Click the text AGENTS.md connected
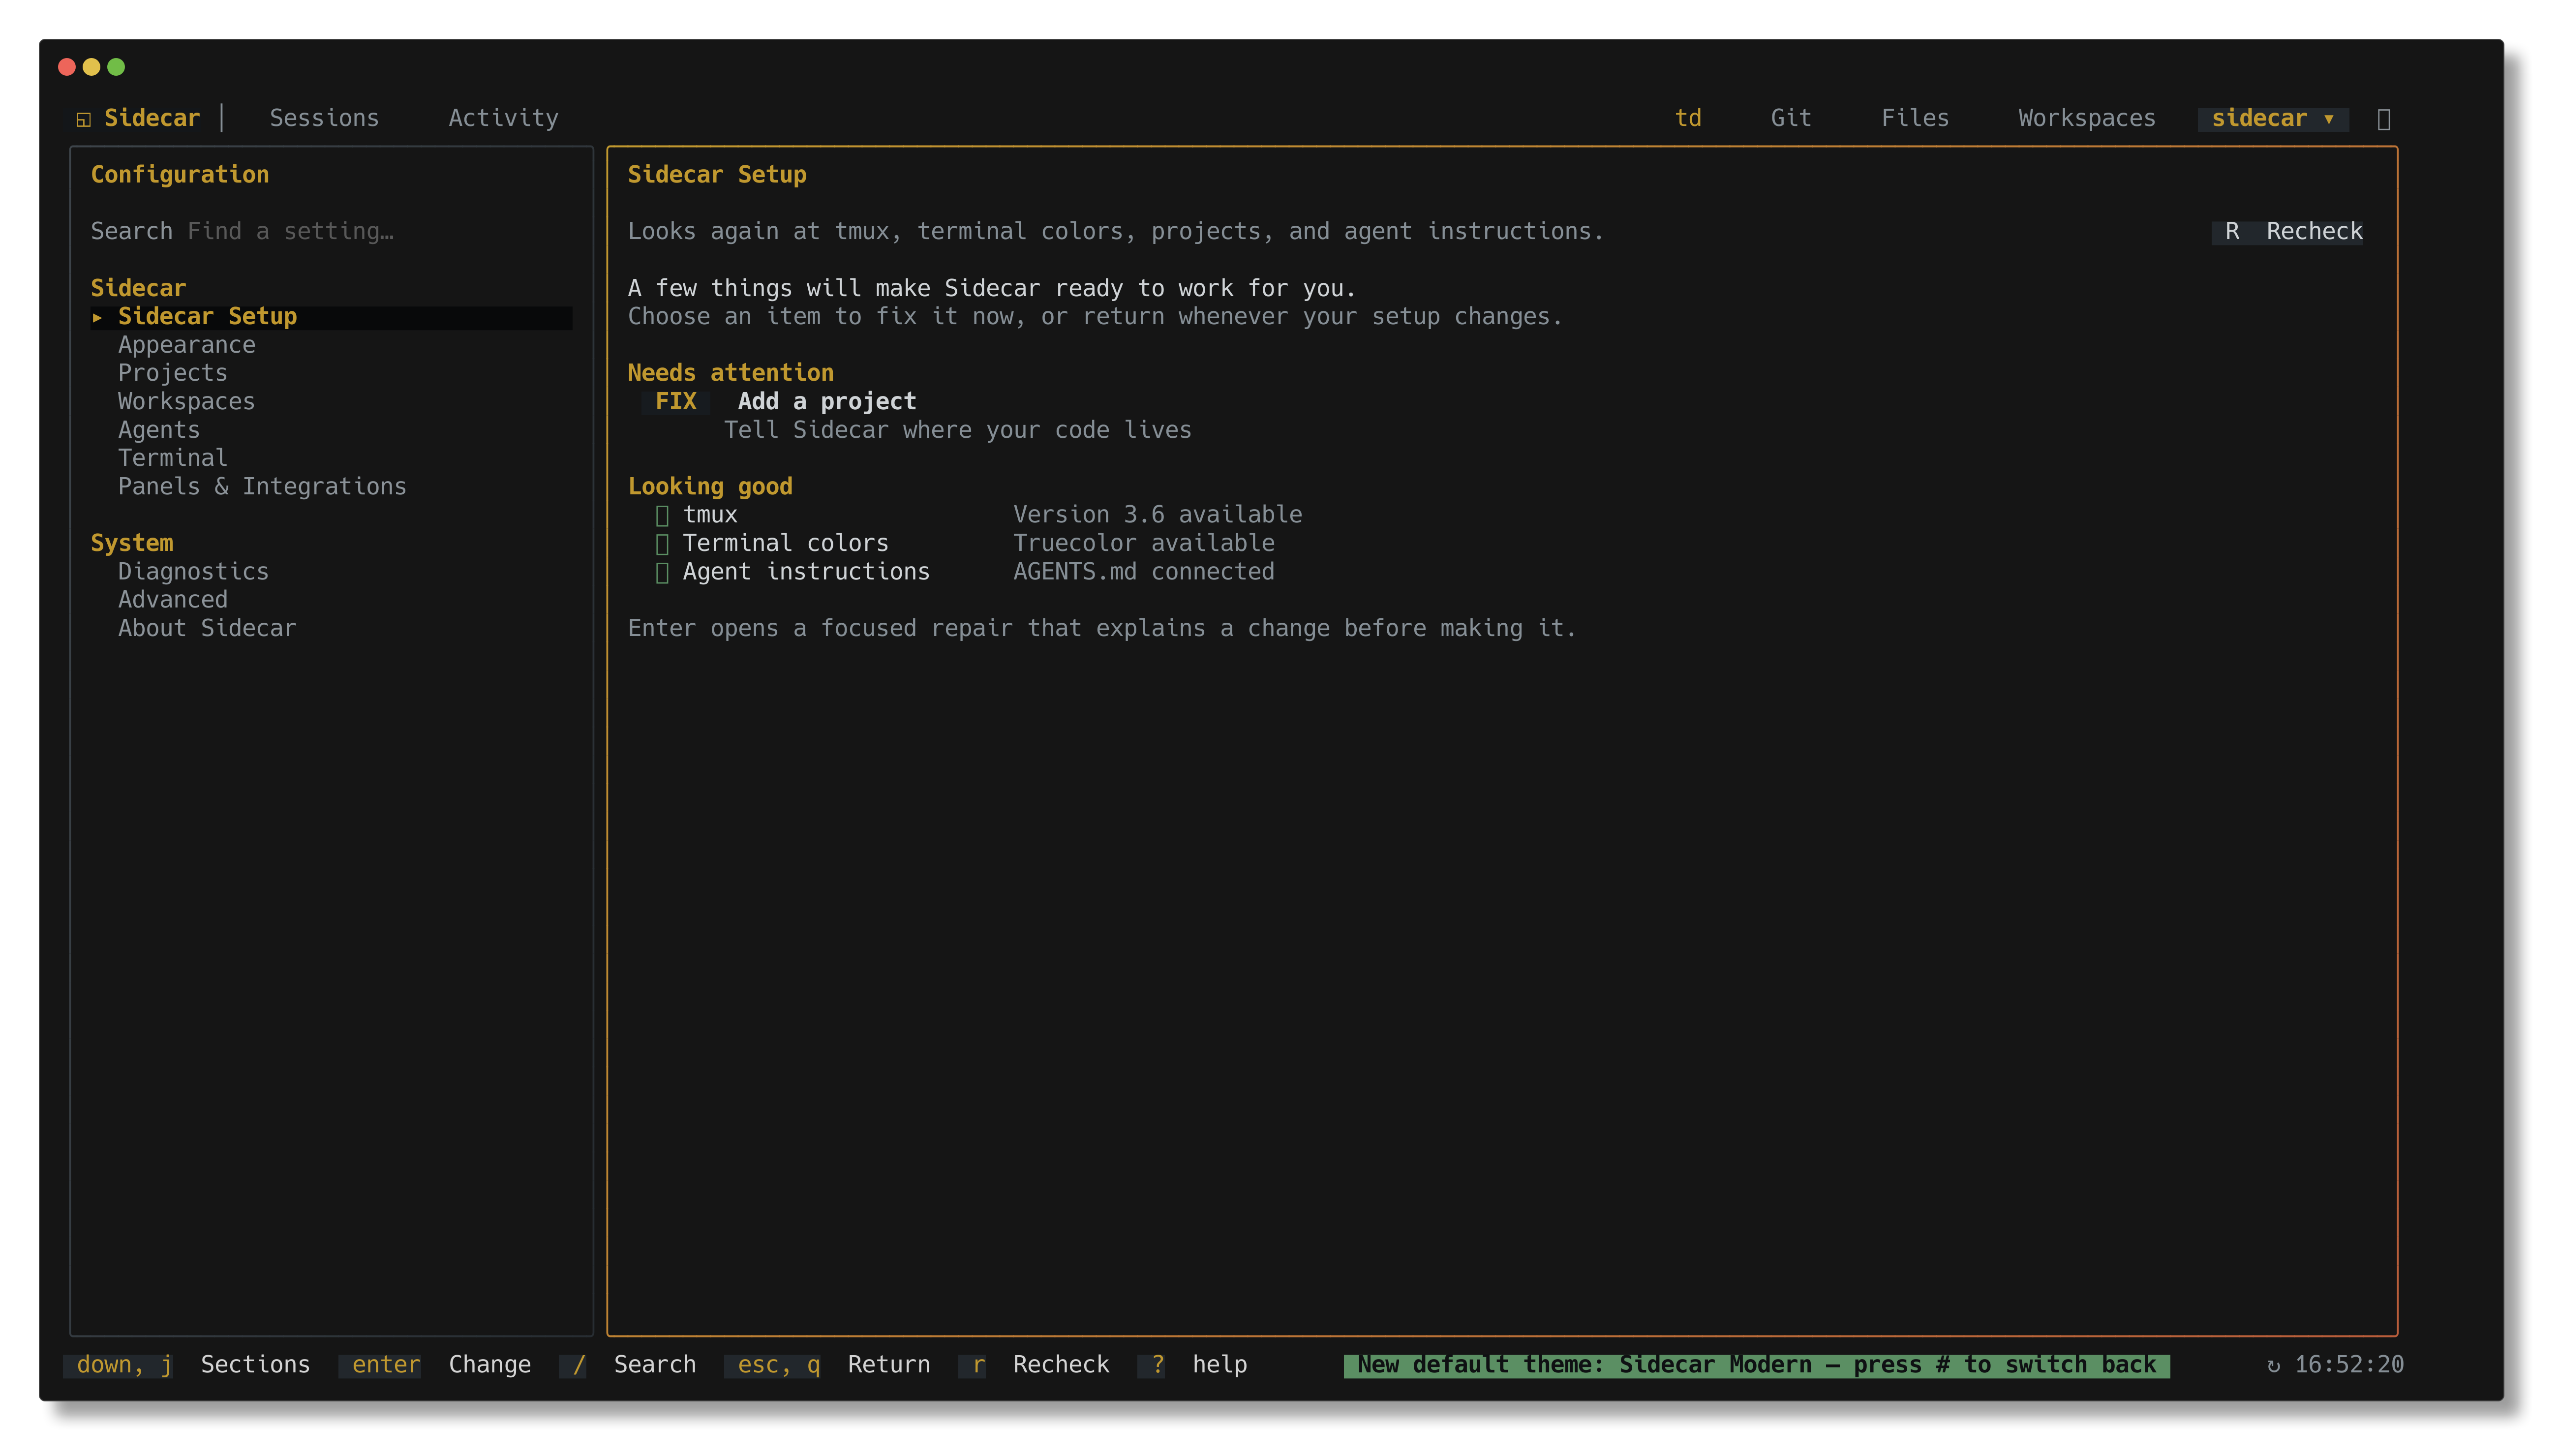Image resolution: width=2559 pixels, height=1456 pixels. click(1144, 572)
